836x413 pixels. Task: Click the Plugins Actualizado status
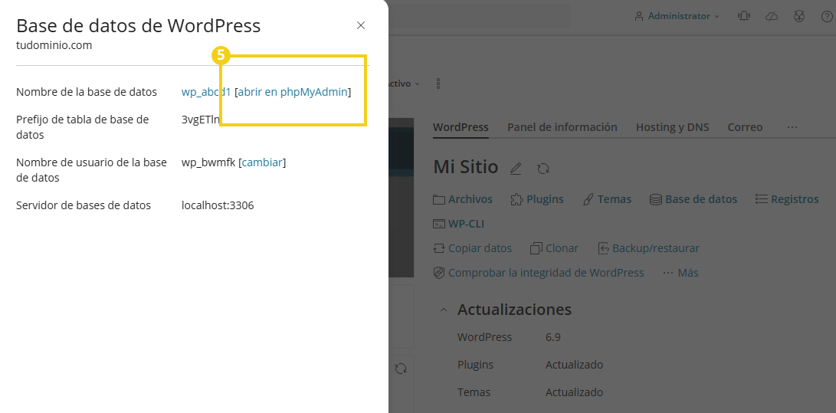coord(574,365)
